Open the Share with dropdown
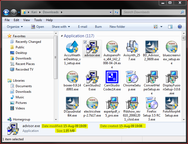The width and height of the screenshot is (188, 144). click(x=61, y=27)
